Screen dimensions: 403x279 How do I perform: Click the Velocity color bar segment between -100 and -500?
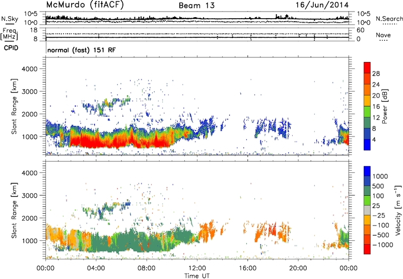367,230
